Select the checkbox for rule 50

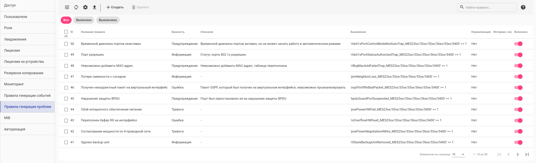click(66, 44)
